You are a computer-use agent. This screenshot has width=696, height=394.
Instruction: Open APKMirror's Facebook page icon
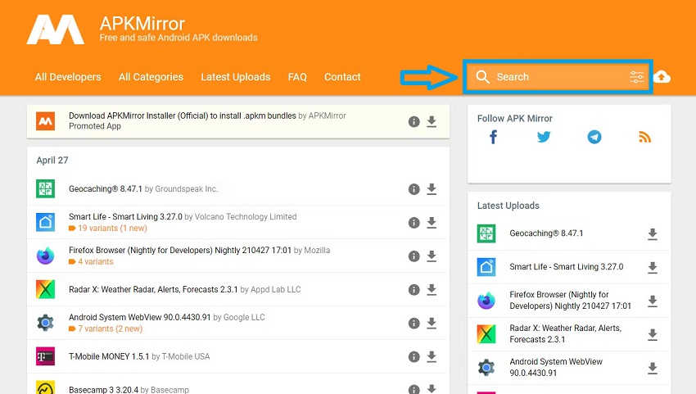click(494, 138)
